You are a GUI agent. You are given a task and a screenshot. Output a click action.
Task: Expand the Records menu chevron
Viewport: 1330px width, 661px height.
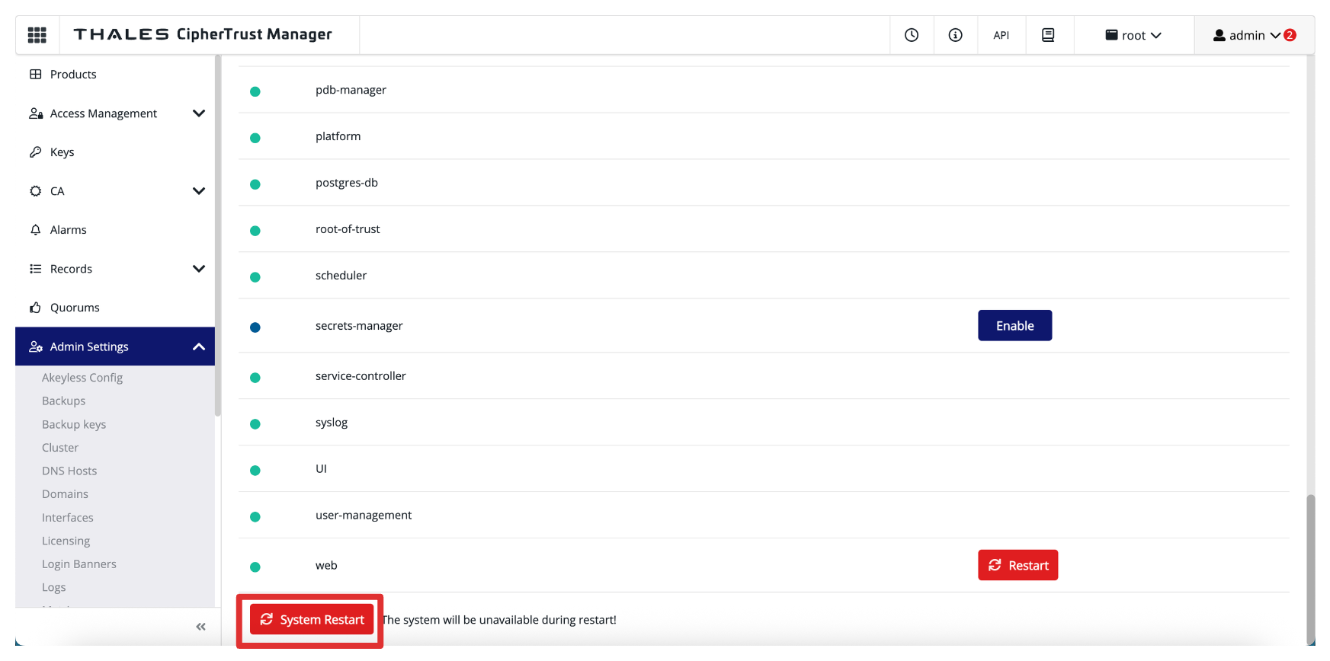(199, 269)
